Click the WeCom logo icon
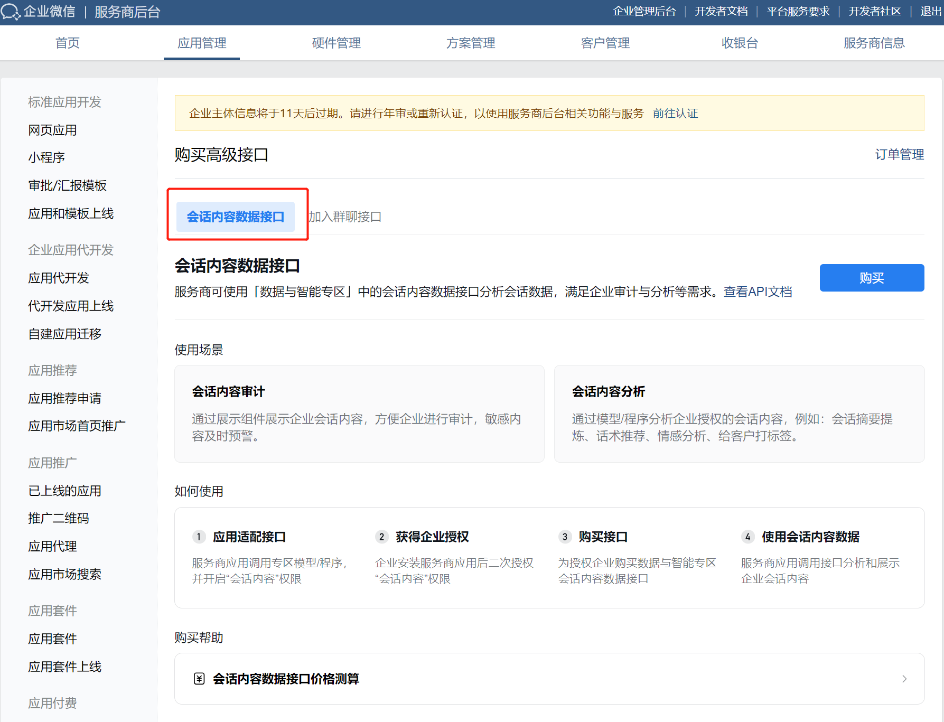Screen dimensions: 944x722 (11, 12)
